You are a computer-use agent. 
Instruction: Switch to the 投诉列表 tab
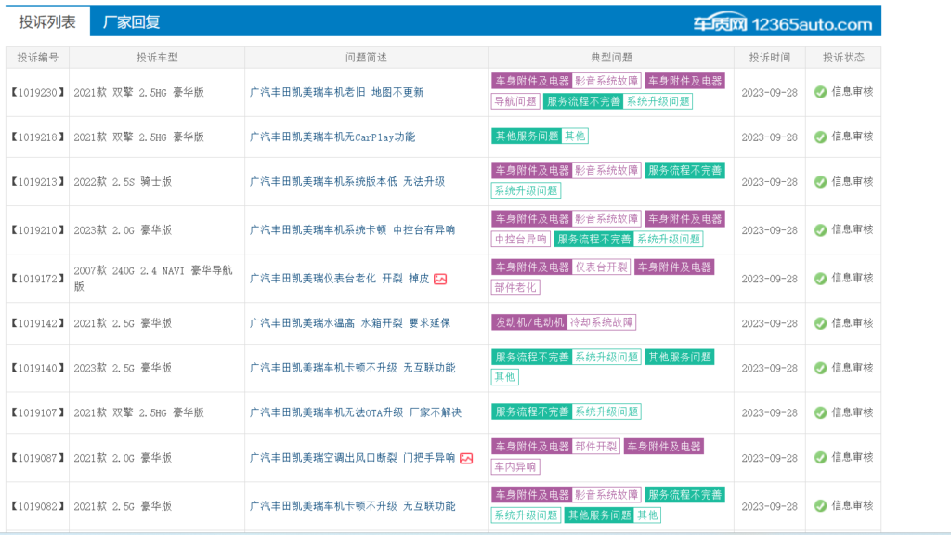click(47, 22)
